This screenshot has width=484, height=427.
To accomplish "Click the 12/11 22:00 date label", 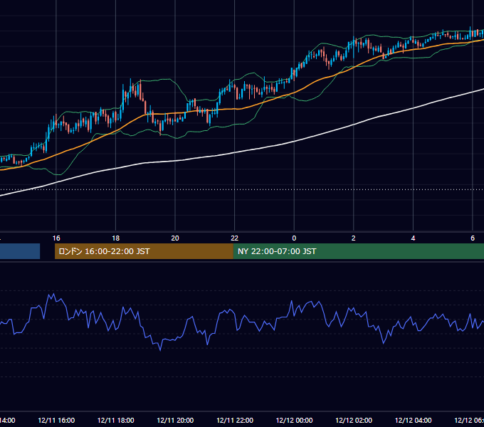I will coord(235,420).
